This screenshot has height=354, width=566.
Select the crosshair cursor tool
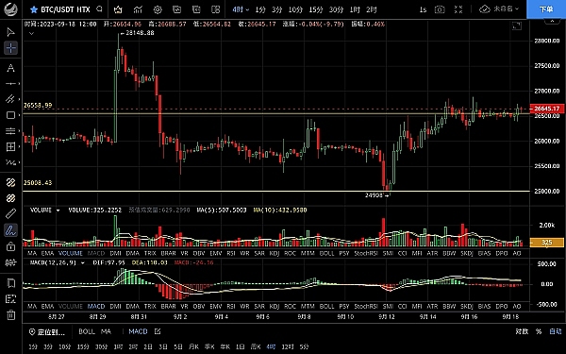point(10,48)
